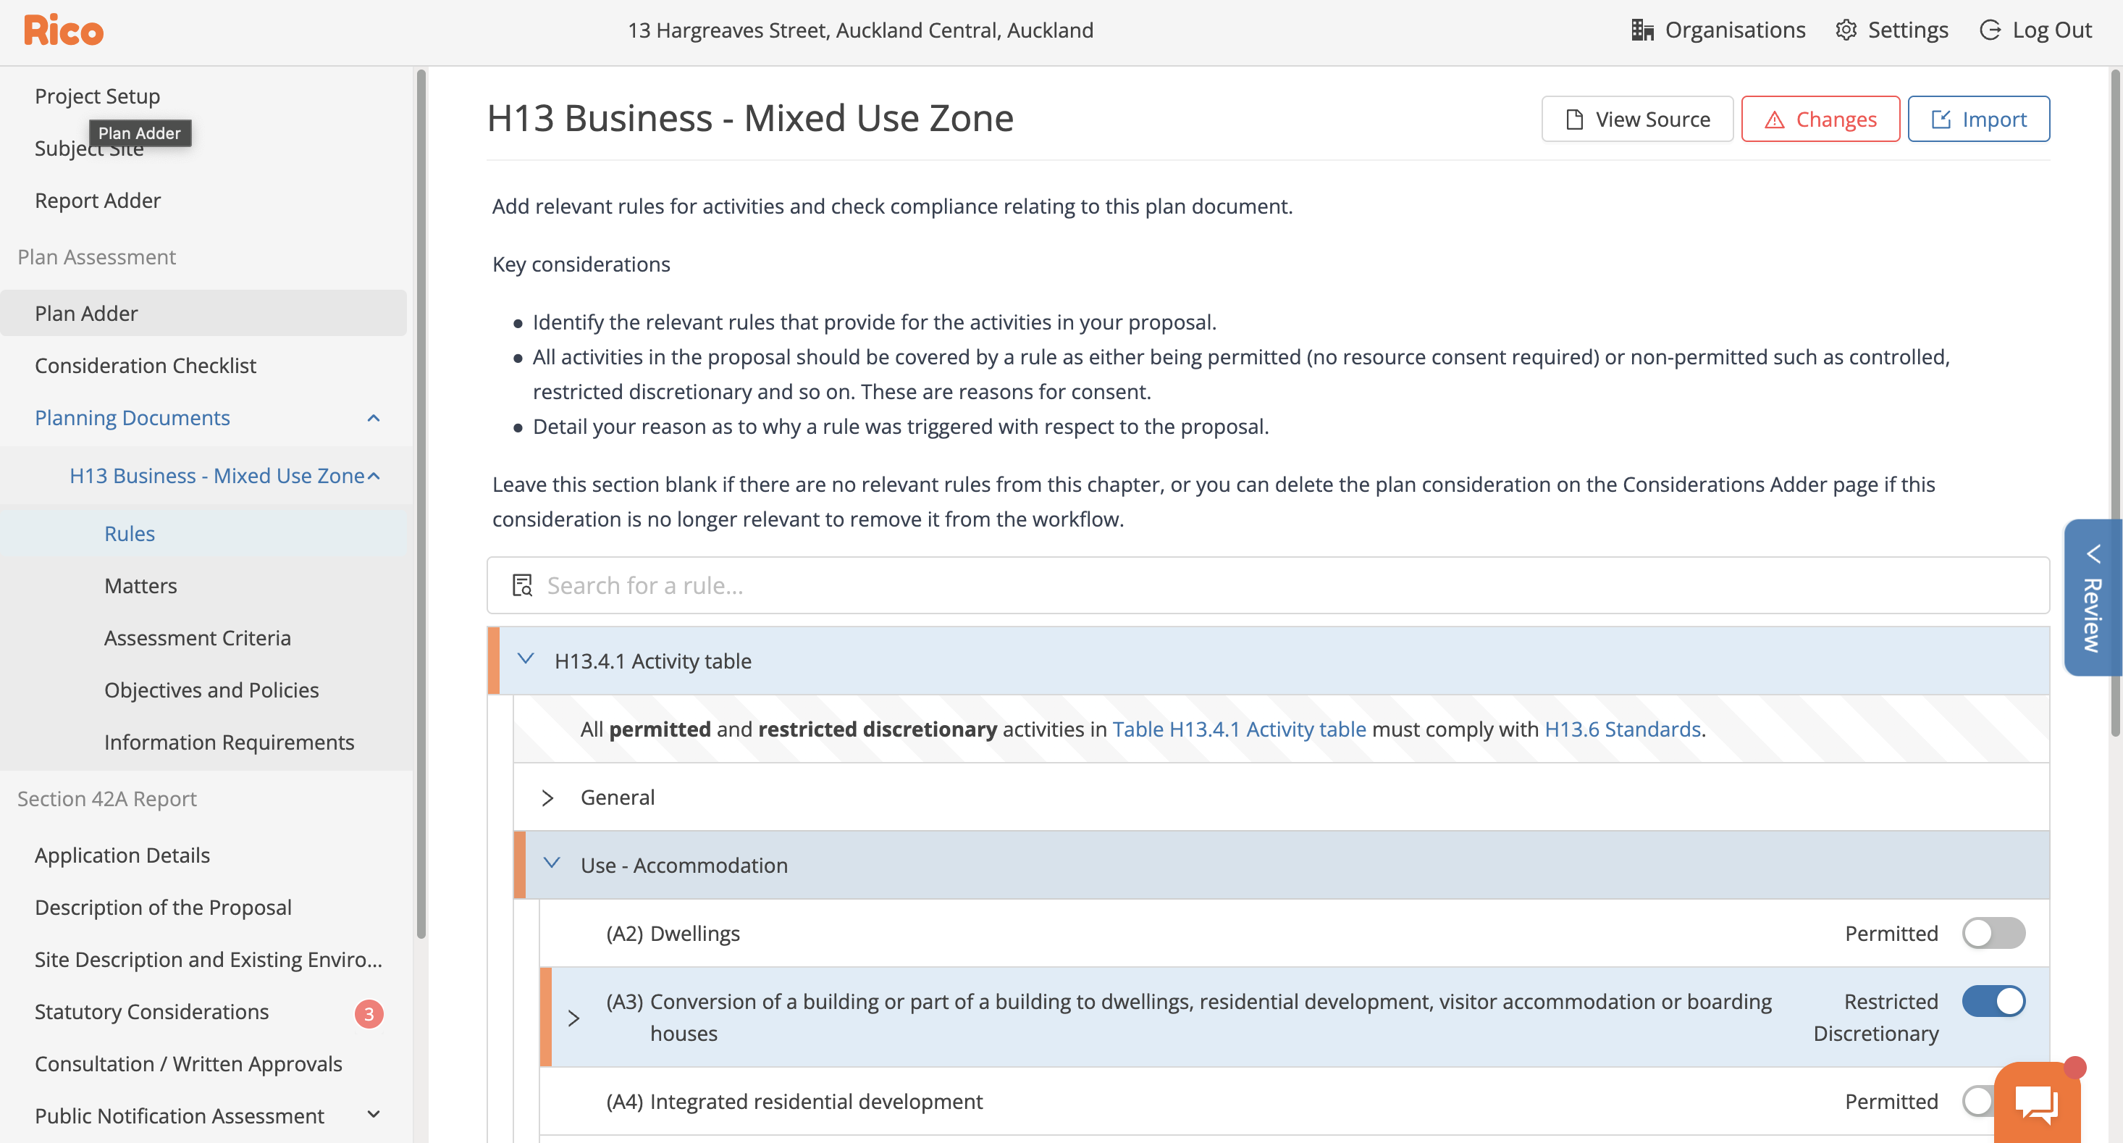Expand the (A3) Conversion rule details

[x=573, y=1018]
